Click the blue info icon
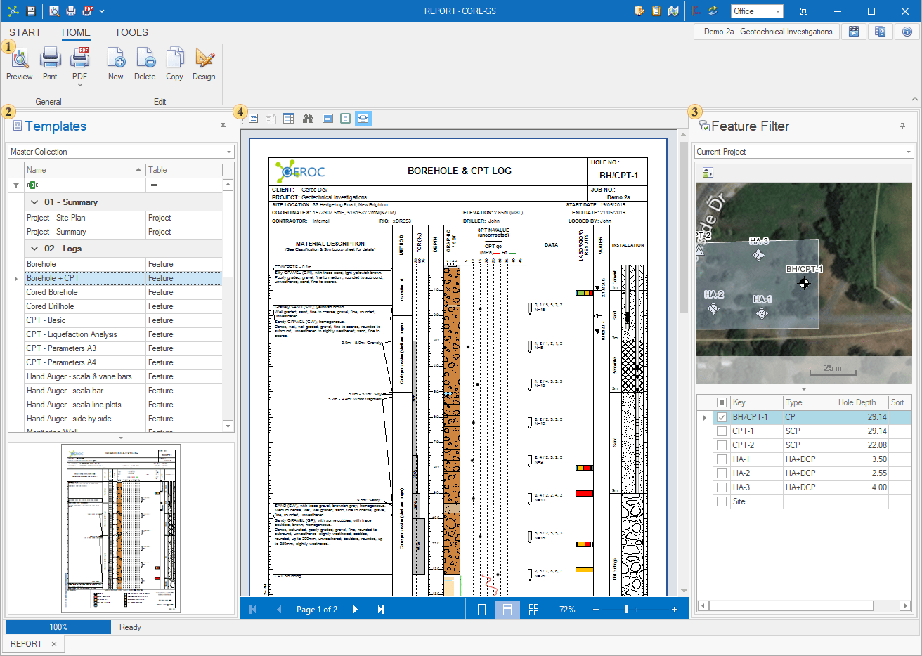The width and height of the screenshot is (922, 656). coord(907,32)
